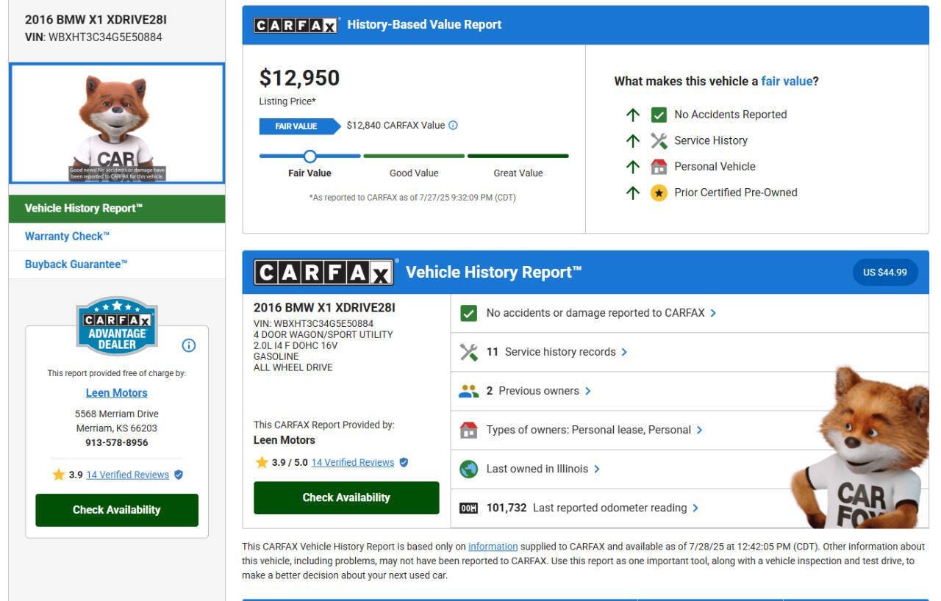Click the up arrow next to Service History
Viewport: 941px width, 601px height.
pos(632,140)
